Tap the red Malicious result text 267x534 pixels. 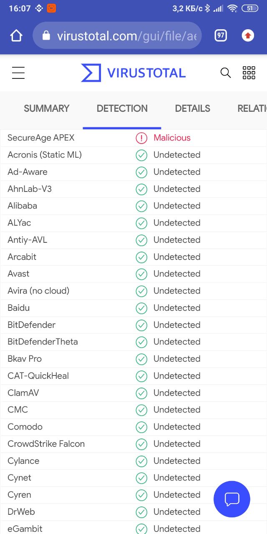pyautogui.click(x=172, y=138)
